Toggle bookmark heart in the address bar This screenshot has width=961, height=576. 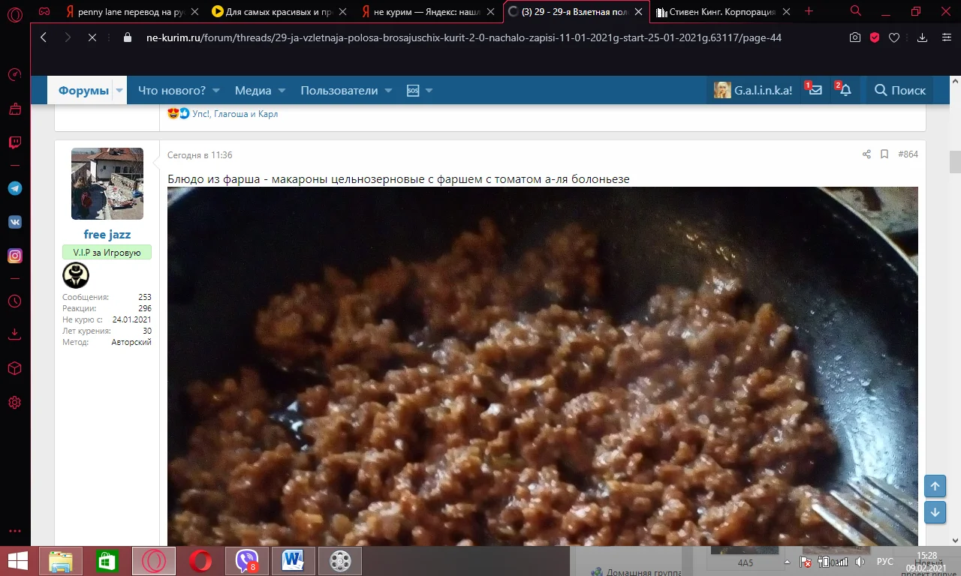click(893, 36)
